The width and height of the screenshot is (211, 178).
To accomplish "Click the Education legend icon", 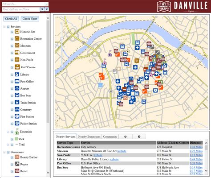I will coord(17,131).
